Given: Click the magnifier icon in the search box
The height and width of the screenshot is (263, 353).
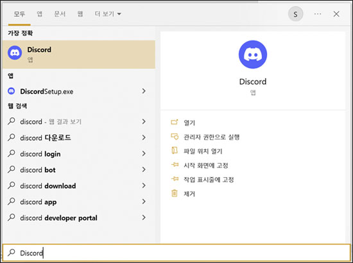Looking at the screenshot, I should (12, 253).
